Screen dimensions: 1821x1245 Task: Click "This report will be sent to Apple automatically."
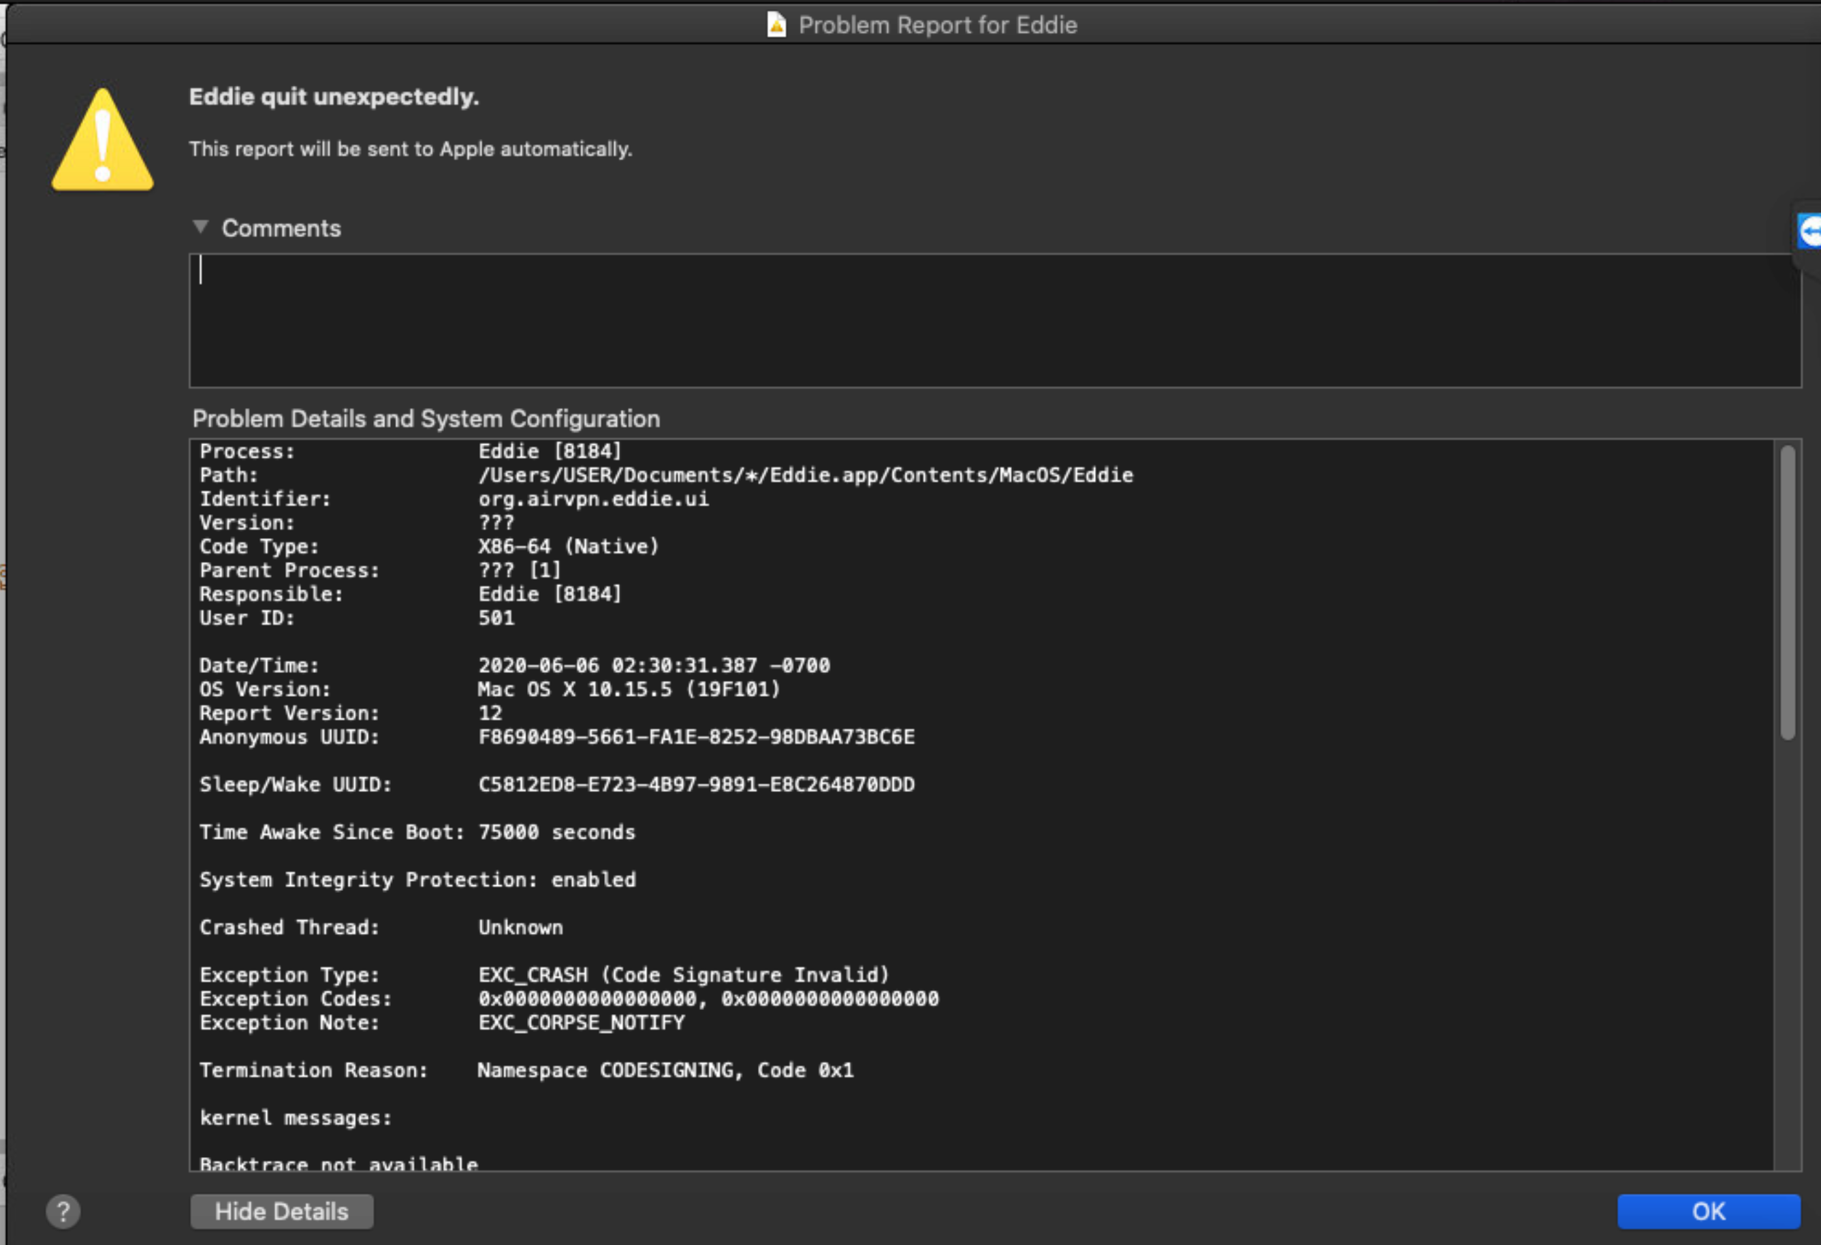[x=411, y=149]
